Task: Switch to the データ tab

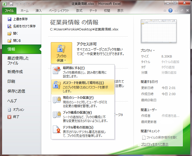Action: click(x=93, y=11)
